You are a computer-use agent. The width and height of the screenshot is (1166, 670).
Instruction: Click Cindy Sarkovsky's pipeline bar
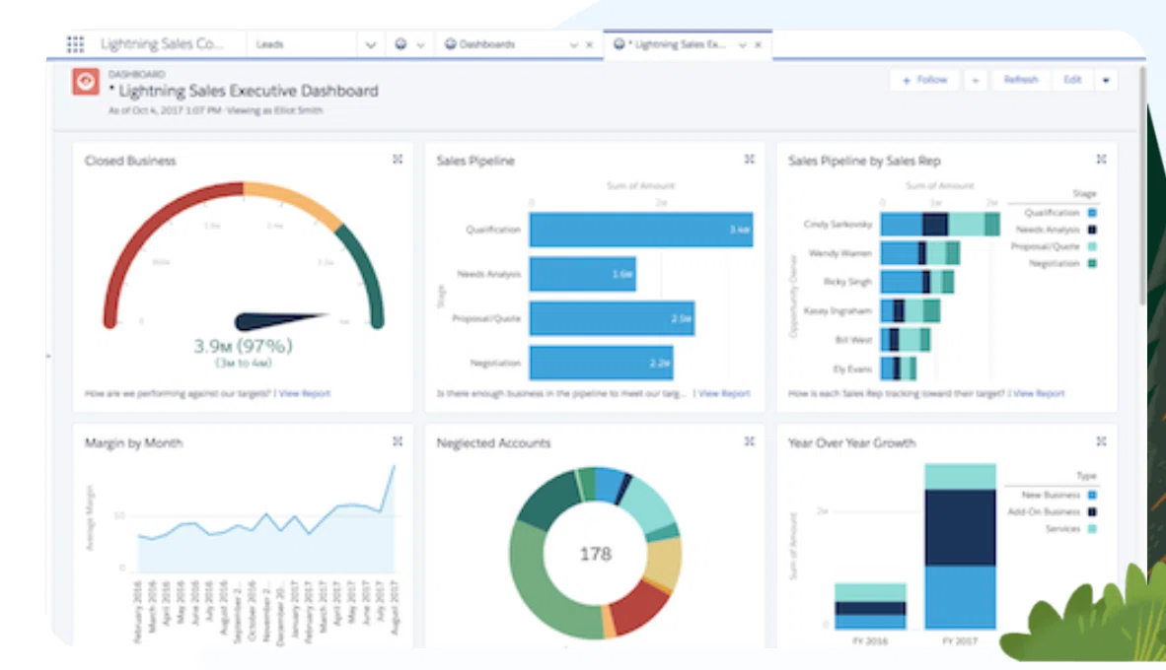(x=940, y=225)
